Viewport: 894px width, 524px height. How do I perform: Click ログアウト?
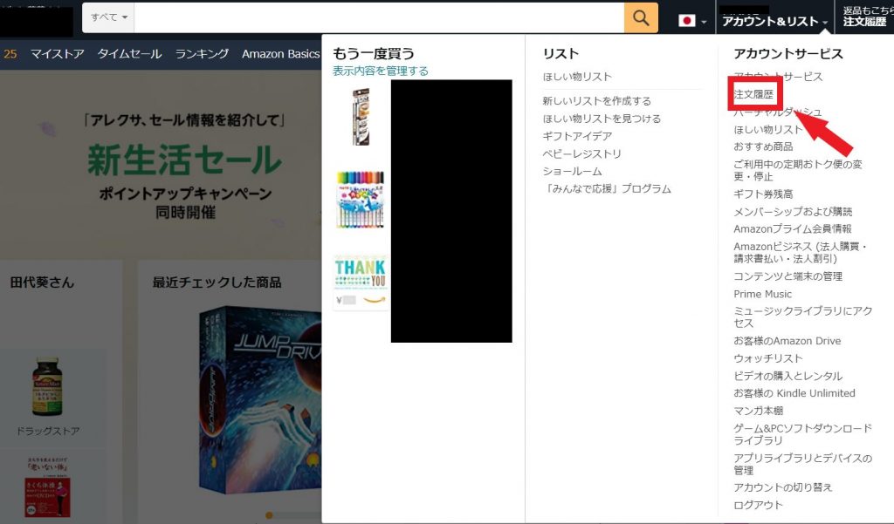[758, 505]
